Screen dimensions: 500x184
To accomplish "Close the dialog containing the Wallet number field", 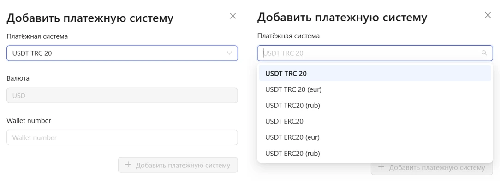I will (233, 16).
